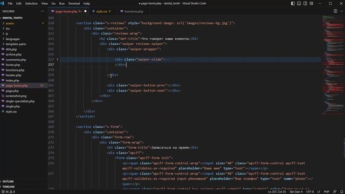Click the unsaved dot on the page-home.php tab
The image size is (345, 194).
click(85, 11)
